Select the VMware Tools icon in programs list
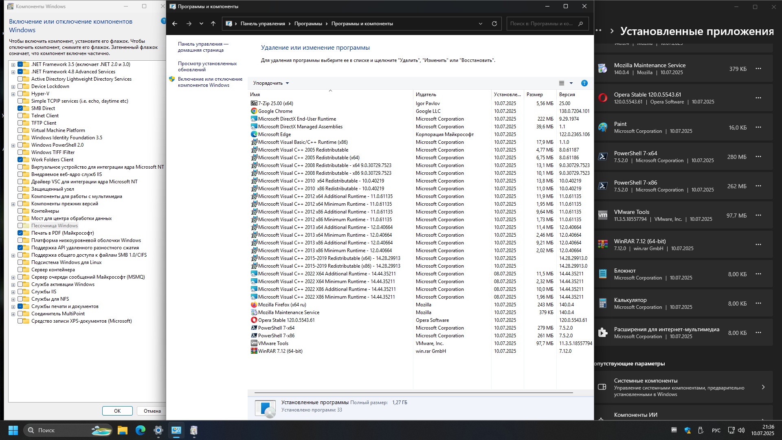The width and height of the screenshot is (782, 440). pyautogui.click(x=254, y=343)
